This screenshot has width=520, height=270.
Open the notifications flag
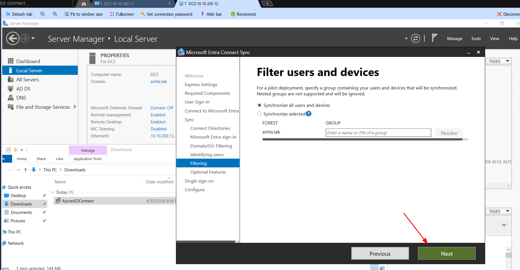click(434, 38)
